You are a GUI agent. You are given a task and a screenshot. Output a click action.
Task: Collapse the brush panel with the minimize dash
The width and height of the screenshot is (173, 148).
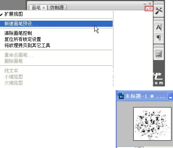[145, 4]
